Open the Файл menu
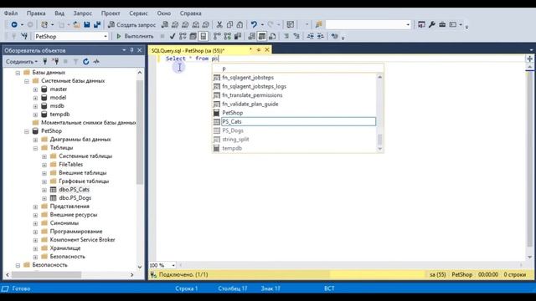Image resolution: width=536 pixels, height=301 pixels. (x=11, y=13)
